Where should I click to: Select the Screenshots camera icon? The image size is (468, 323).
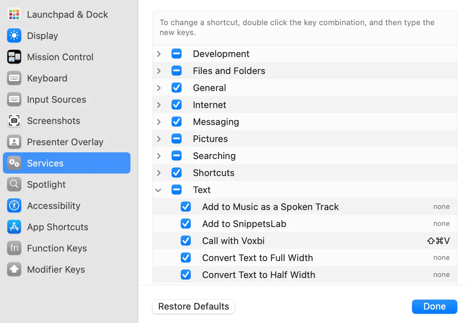click(x=14, y=121)
